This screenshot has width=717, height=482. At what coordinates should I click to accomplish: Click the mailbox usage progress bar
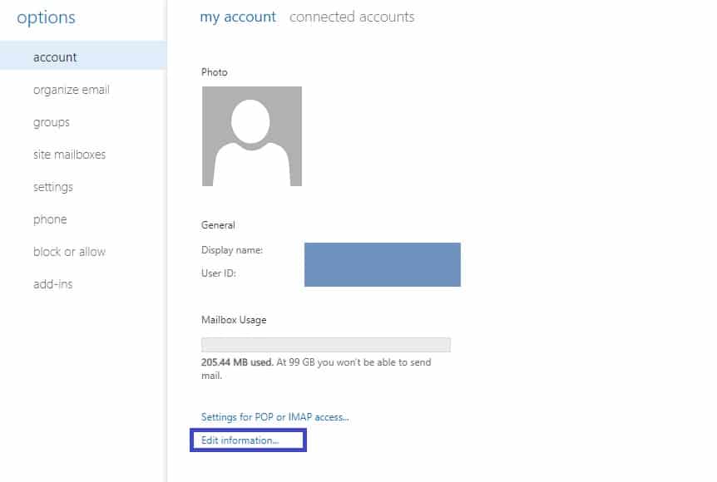tap(326, 345)
